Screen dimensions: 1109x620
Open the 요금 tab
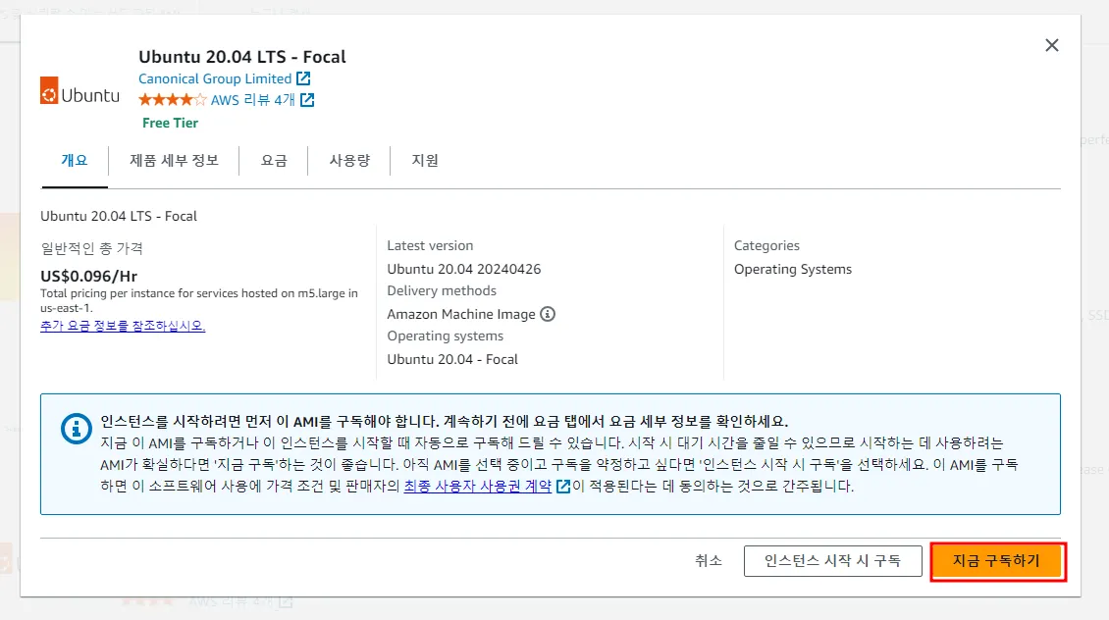tap(274, 161)
